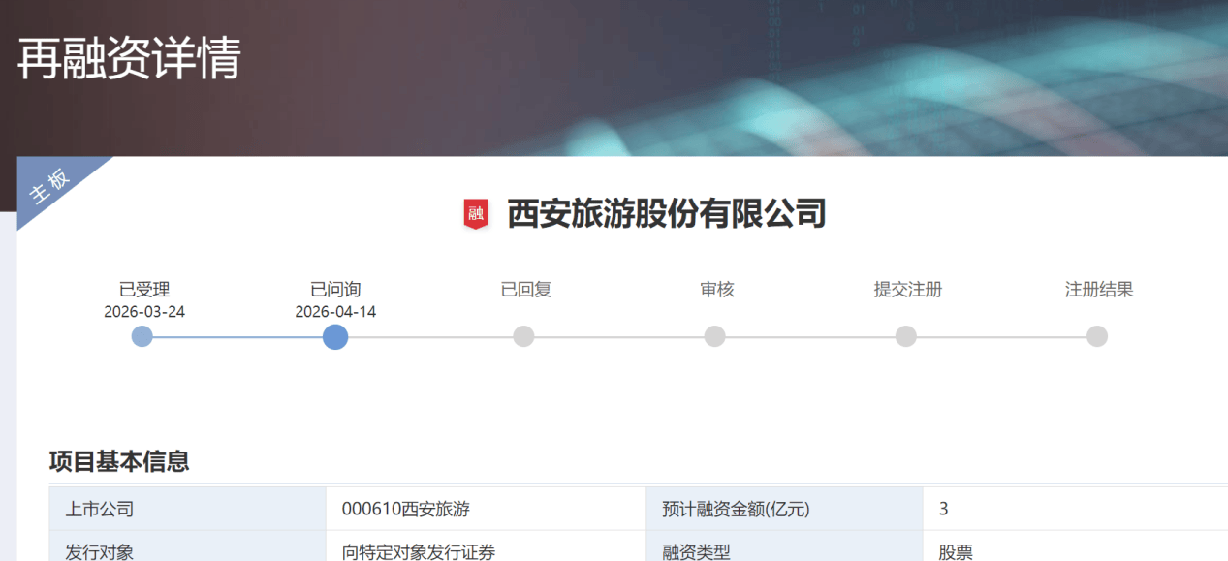Image resolution: width=1228 pixels, height=561 pixels.
Task: Click the gray 已回复 progress dot
Action: coord(524,336)
